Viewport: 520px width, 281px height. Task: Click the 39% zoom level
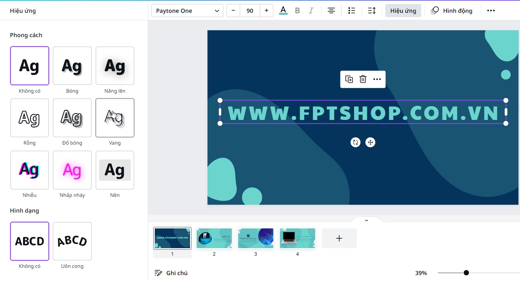pyautogui.click(x=421, y=273)
